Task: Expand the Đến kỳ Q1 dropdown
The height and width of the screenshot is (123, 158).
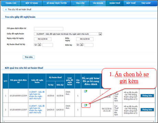Action: click(81, 45)
